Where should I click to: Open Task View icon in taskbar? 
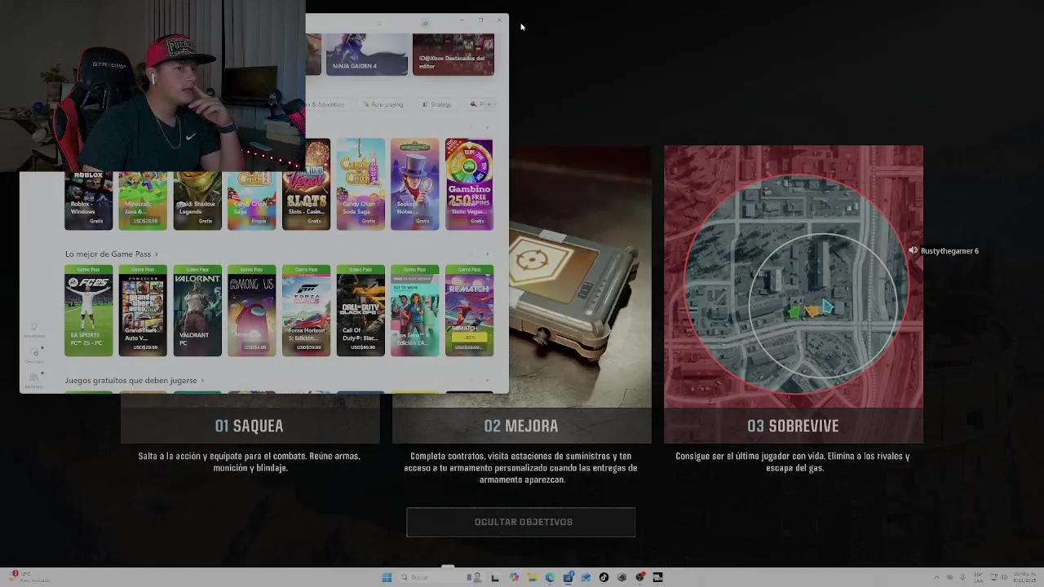pyautogui.click(x=495, y=577)
